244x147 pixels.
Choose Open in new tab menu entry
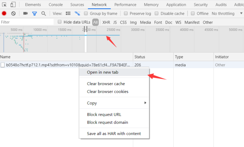pyautogui.click(x=114, y=72)
